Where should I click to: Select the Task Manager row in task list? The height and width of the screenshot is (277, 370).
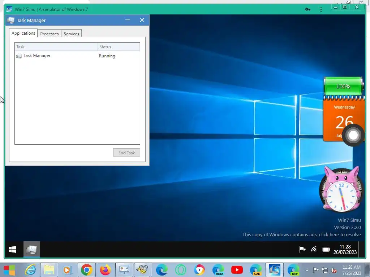(x=77, y=56)
